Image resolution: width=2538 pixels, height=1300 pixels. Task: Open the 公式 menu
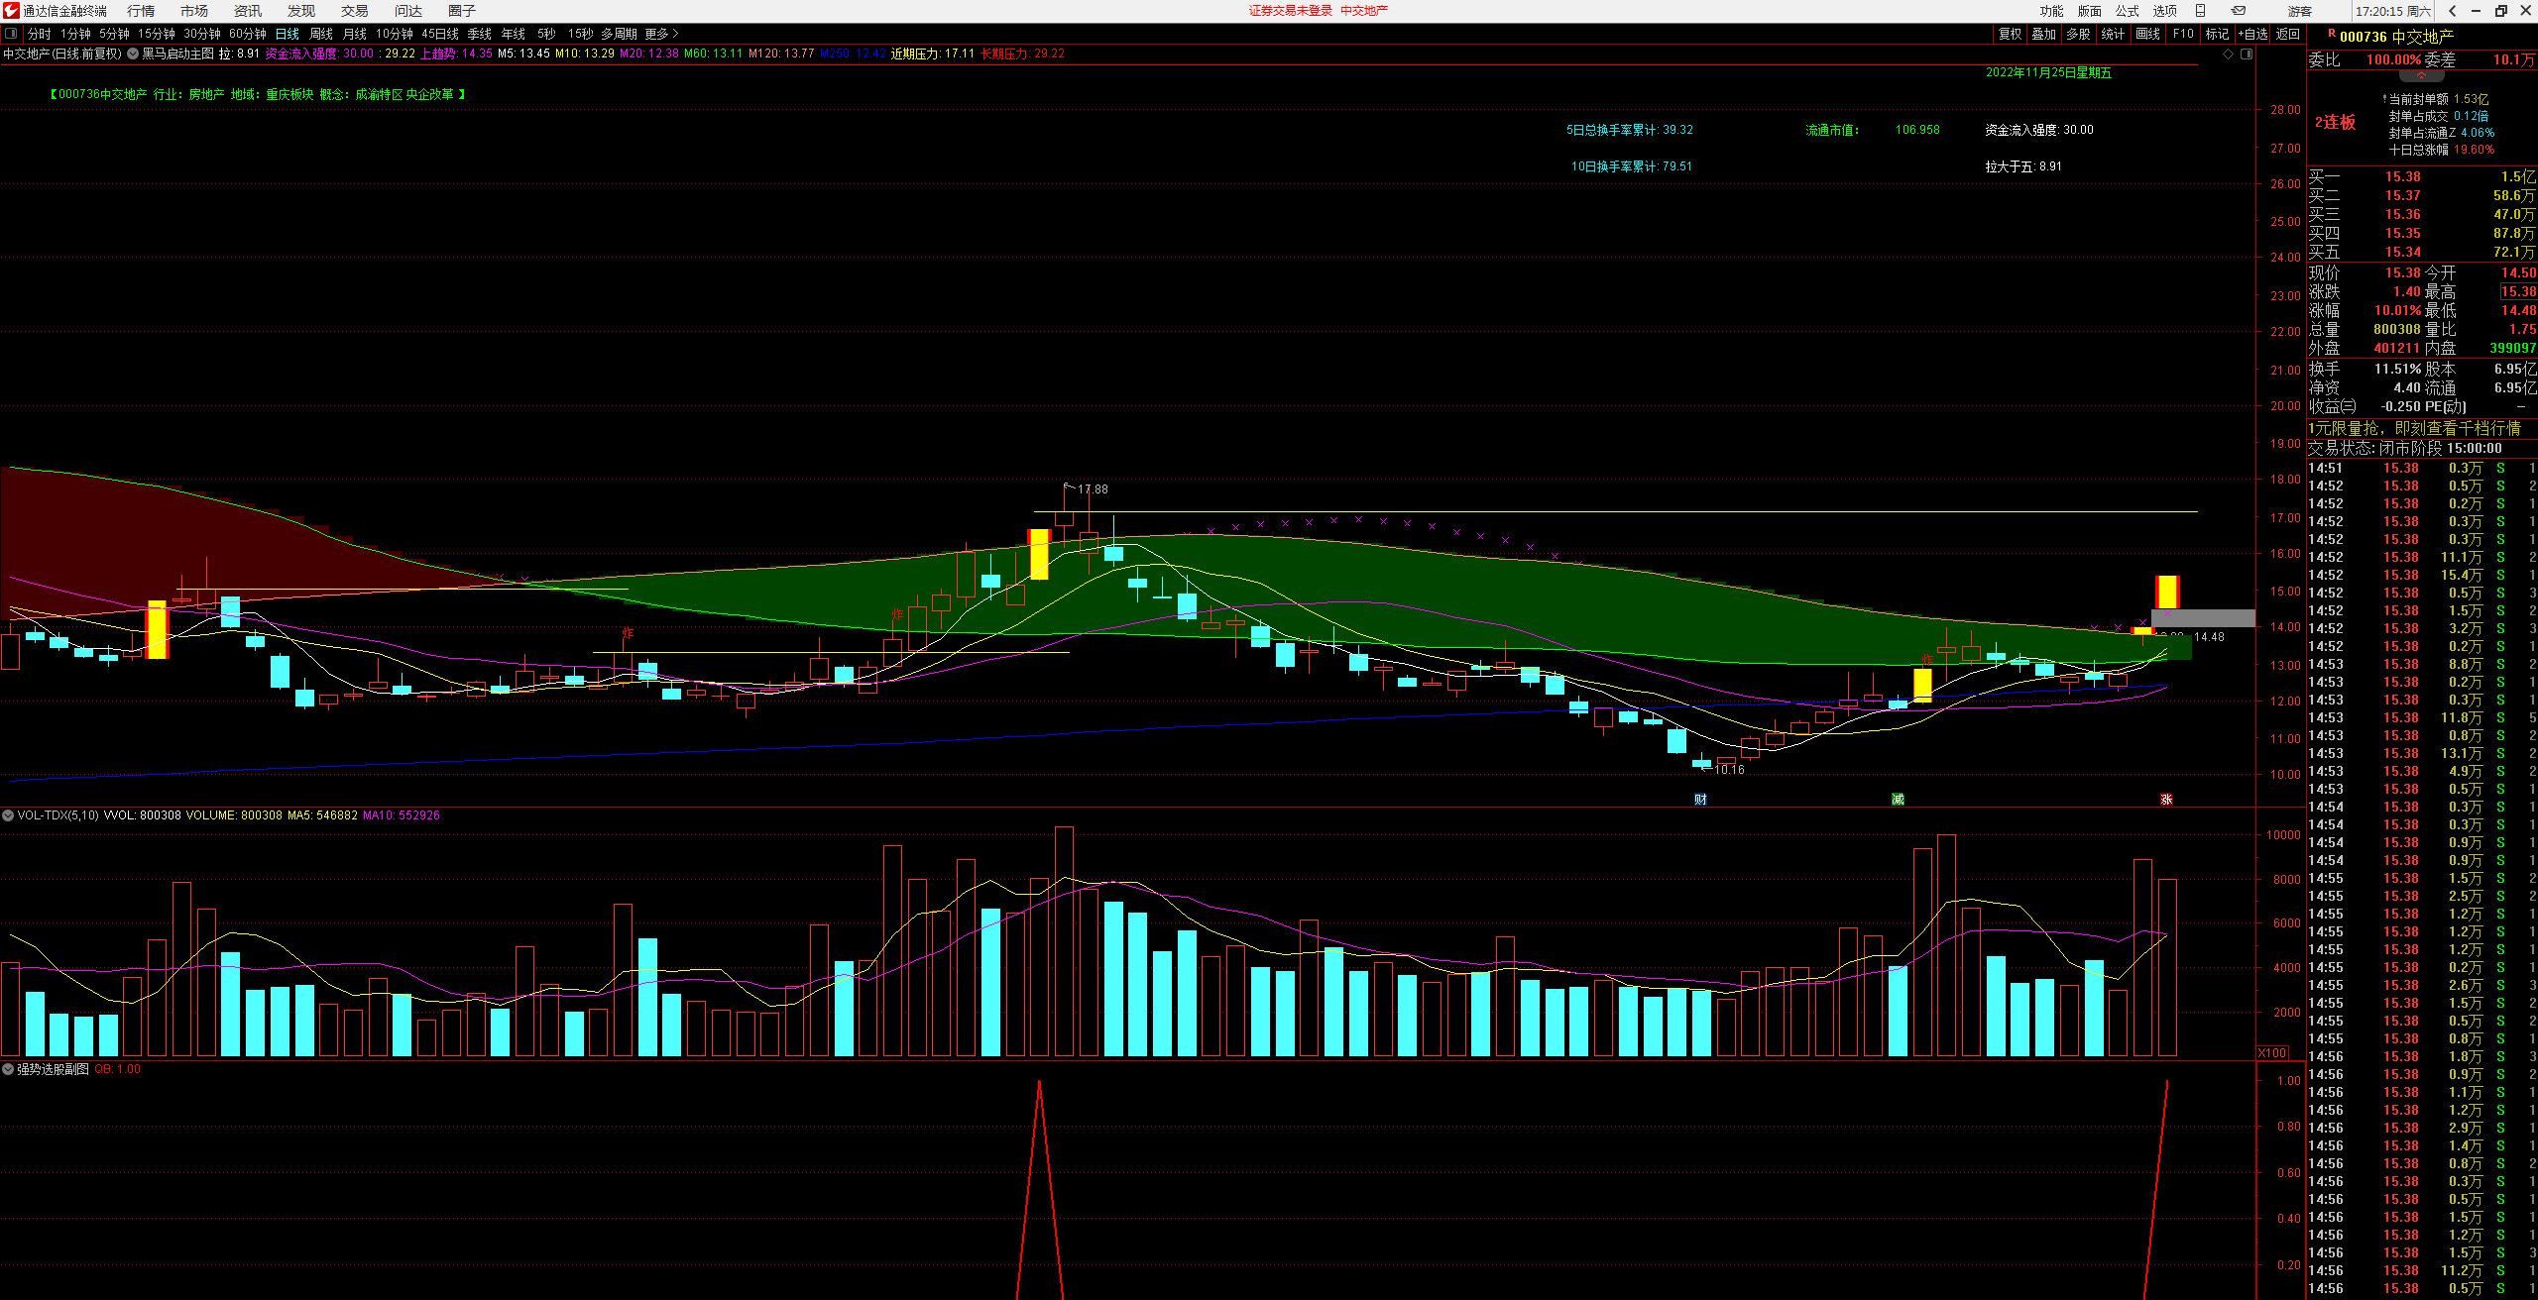[2128, 11]
